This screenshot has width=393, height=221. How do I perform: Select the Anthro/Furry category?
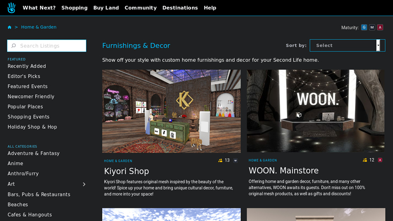(x=23, y=174)
